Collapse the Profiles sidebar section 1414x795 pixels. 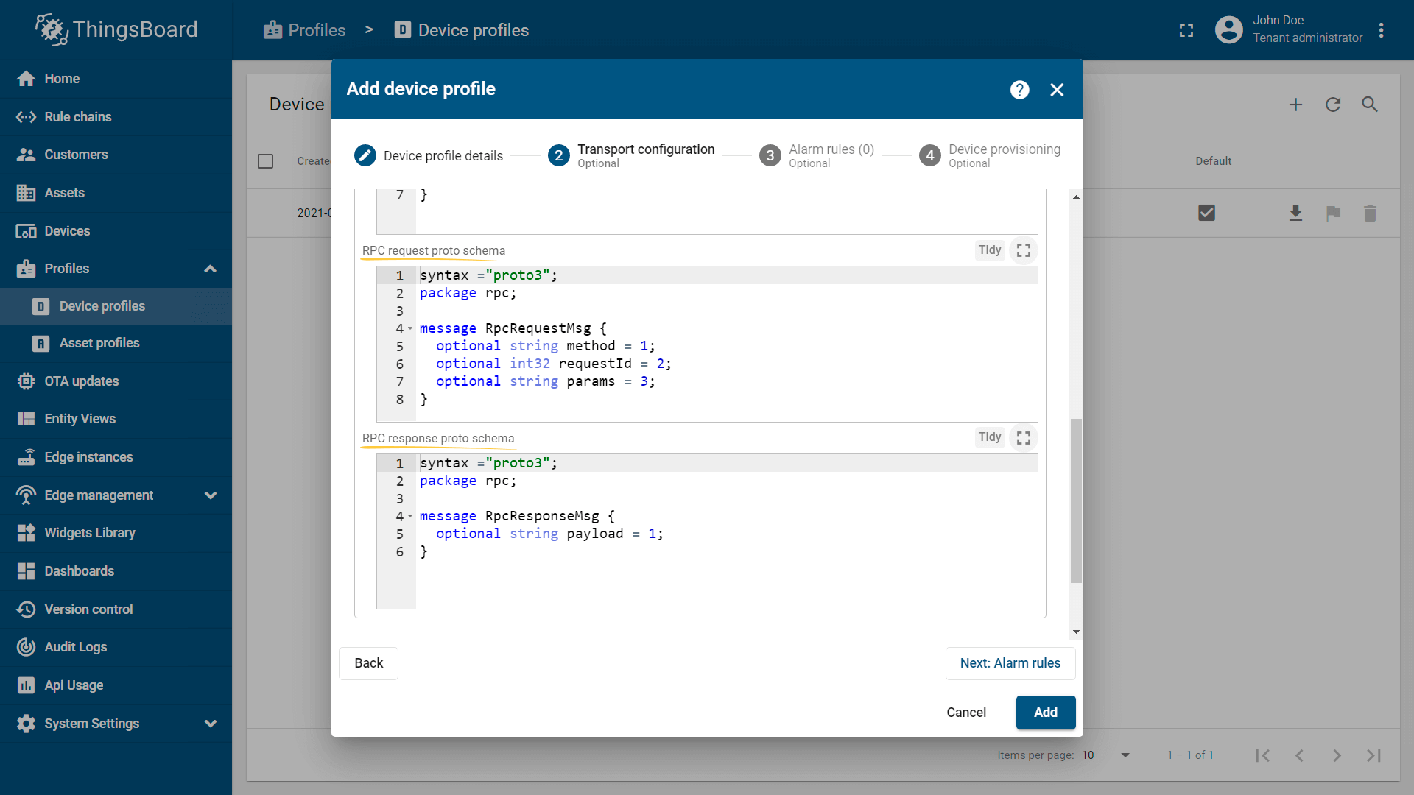click(x=210, y=269)
